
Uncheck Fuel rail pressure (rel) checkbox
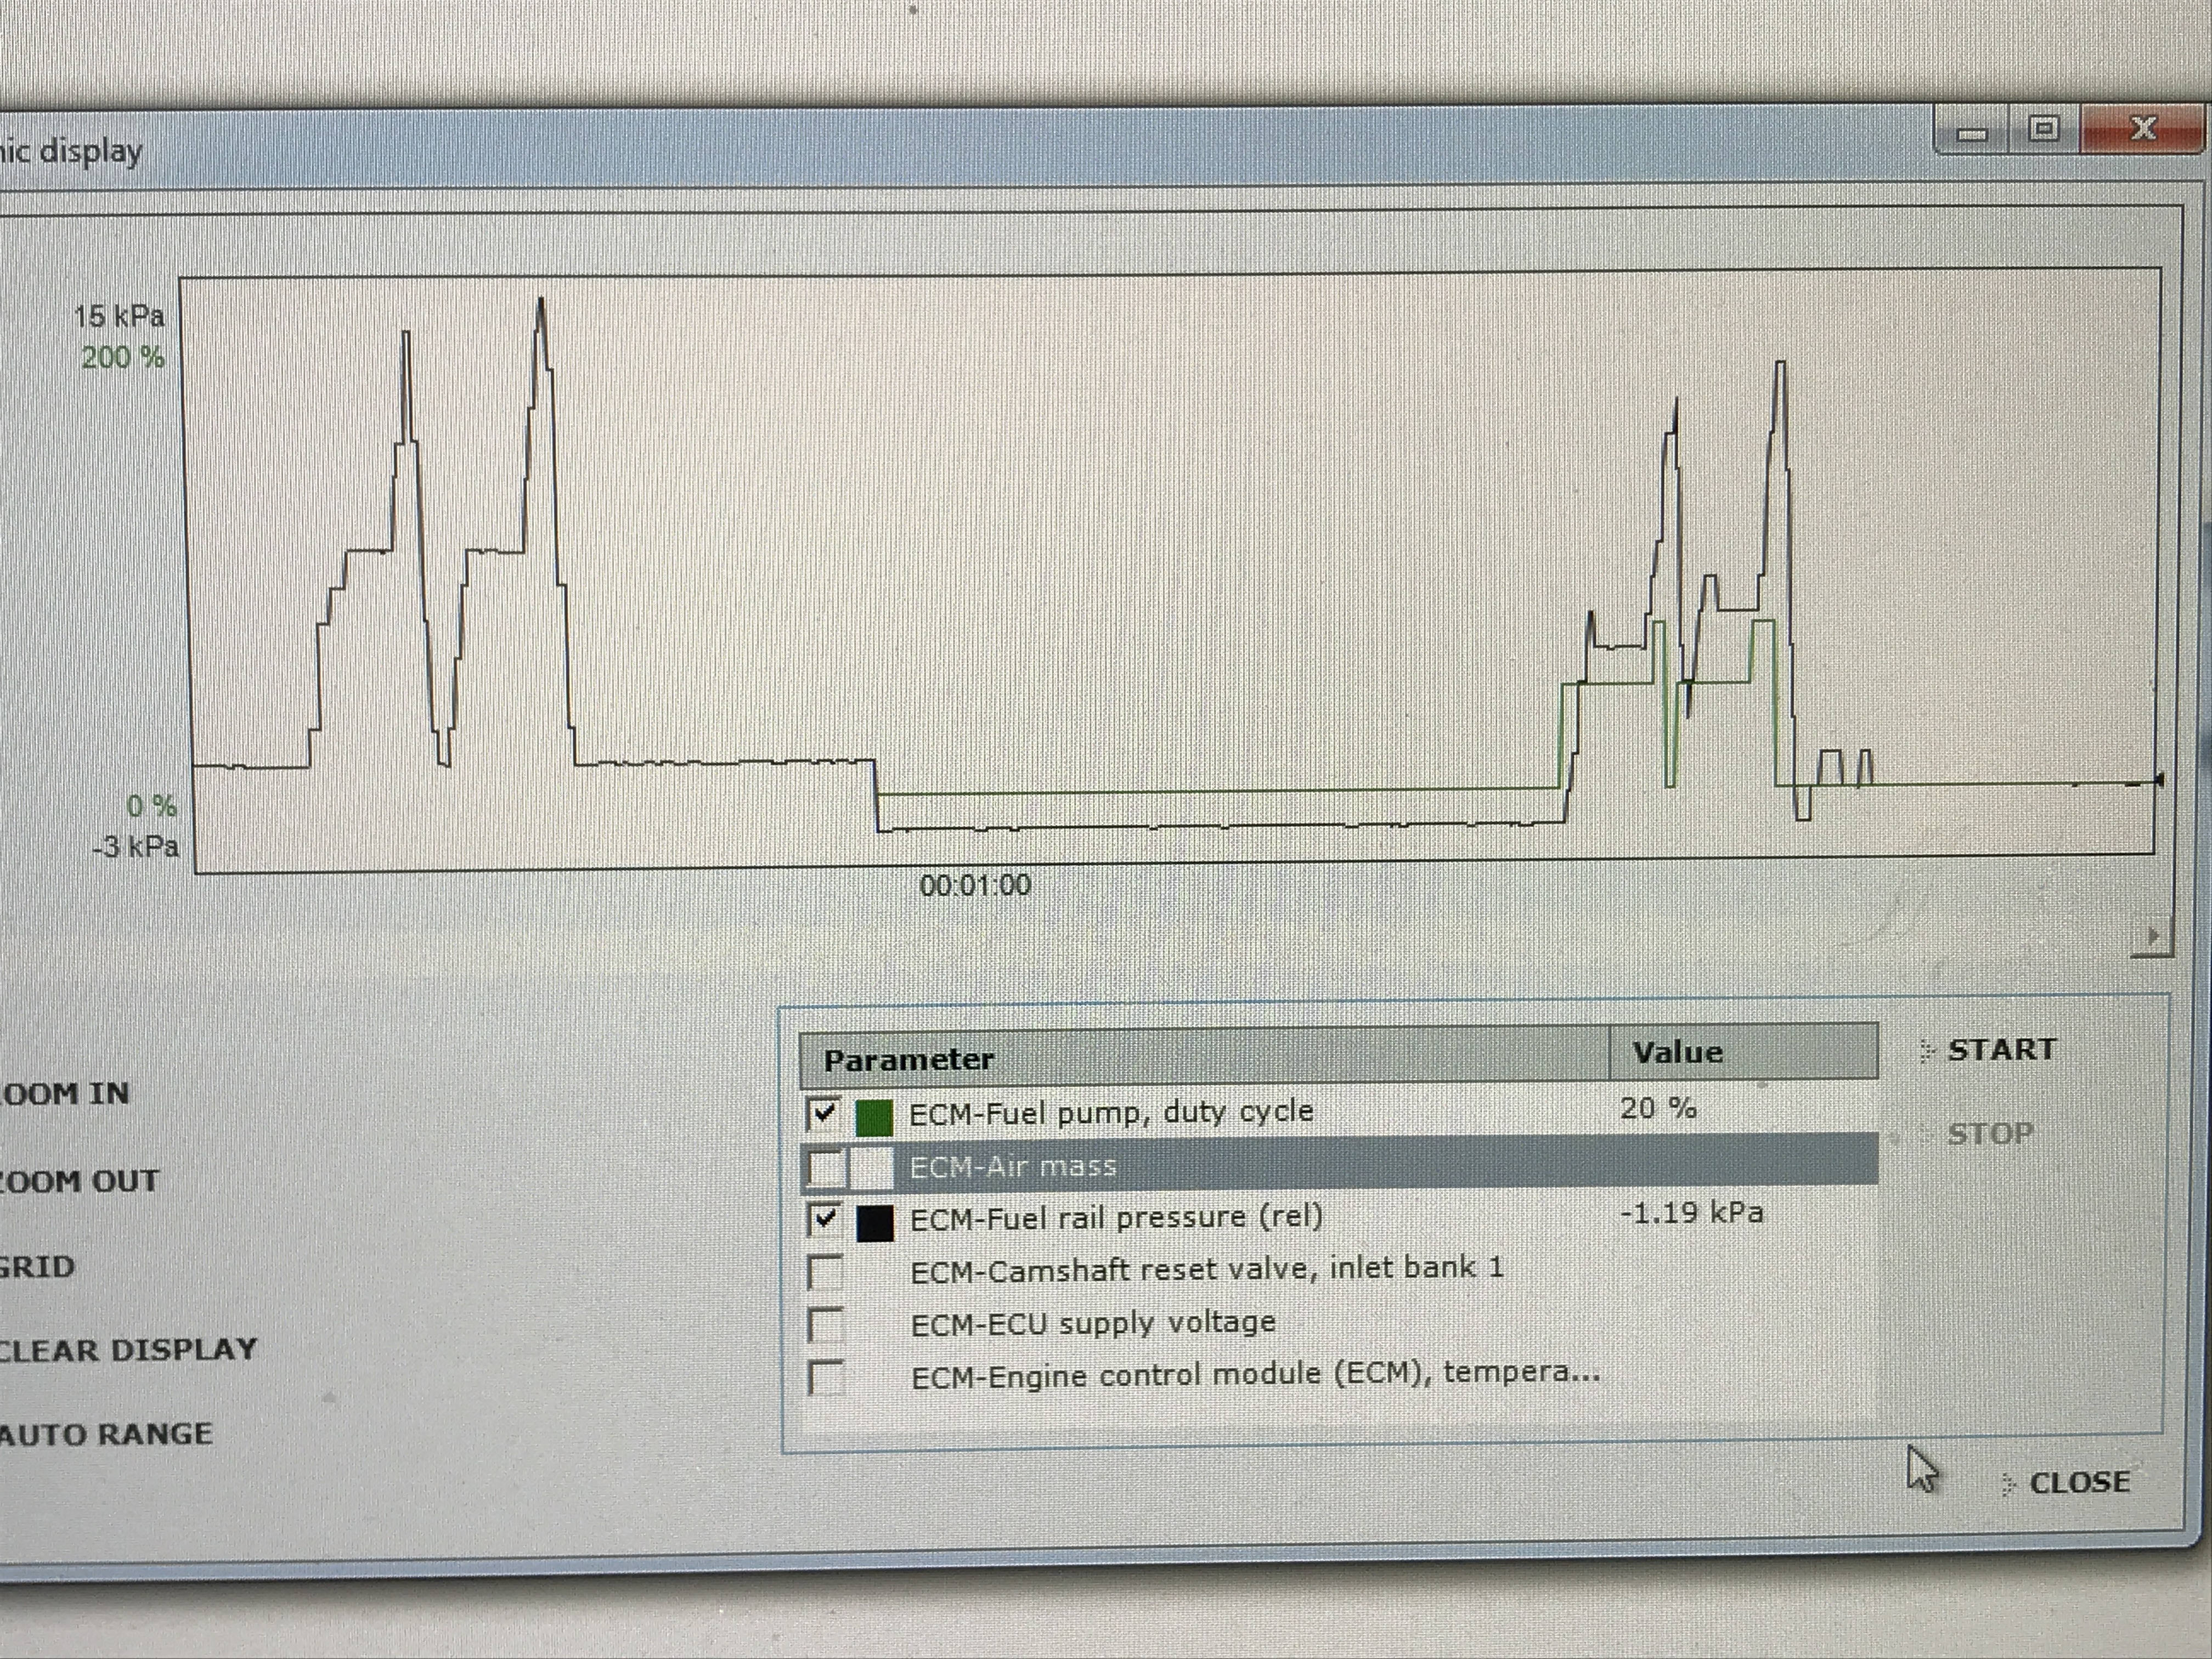click(825, 1219)
